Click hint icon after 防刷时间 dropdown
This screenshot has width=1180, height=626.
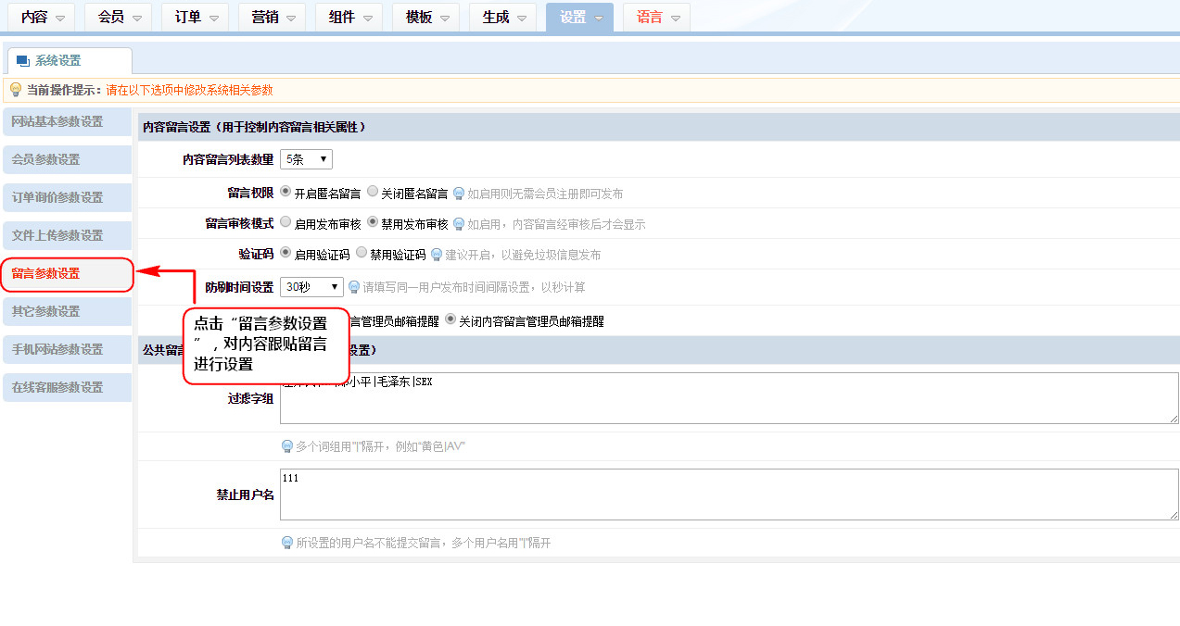[354, 287]
